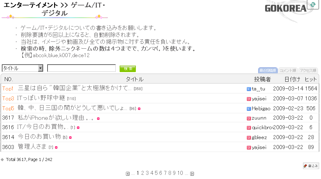Click the J badge beside gbleez
Viewport: 321px width, 179px height.
tap(249, 138)
